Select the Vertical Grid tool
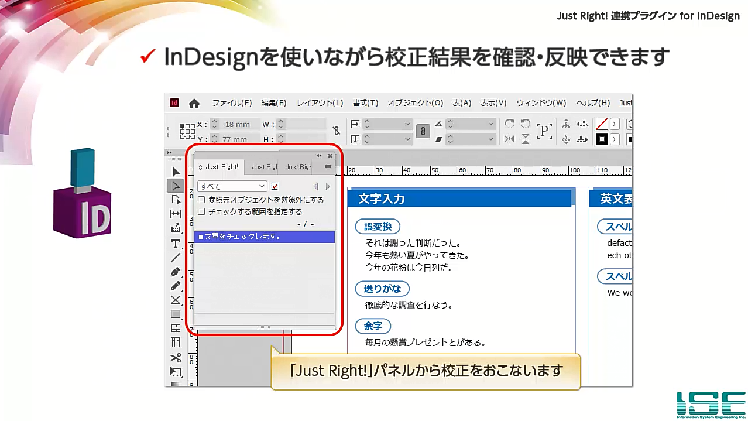Viewport: 748px width, 421px height. tap(176, 343)
